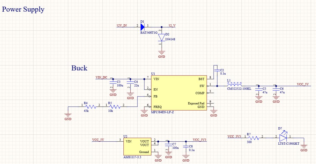Select the D1 Schottky diode symbol
The width and height of the screenshot is (316, 164).
coord(143,27)
